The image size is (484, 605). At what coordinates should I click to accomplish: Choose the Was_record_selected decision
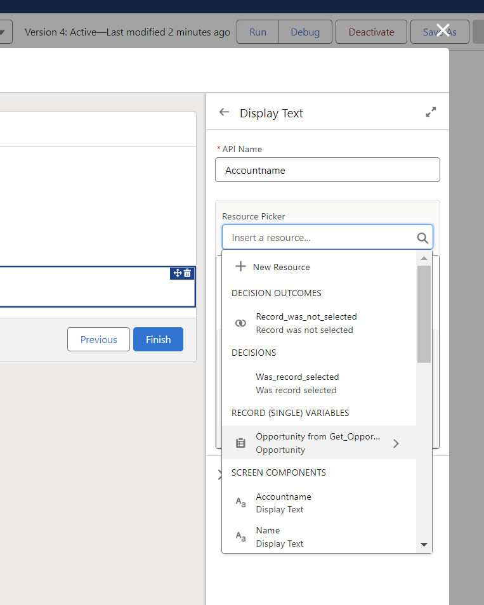click(319, 384)
